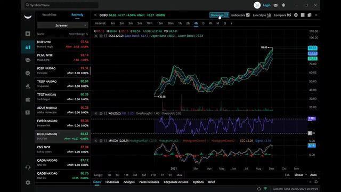Open the help headset icon
Screen dimensions: 341x192
click(x=28, y=167)
